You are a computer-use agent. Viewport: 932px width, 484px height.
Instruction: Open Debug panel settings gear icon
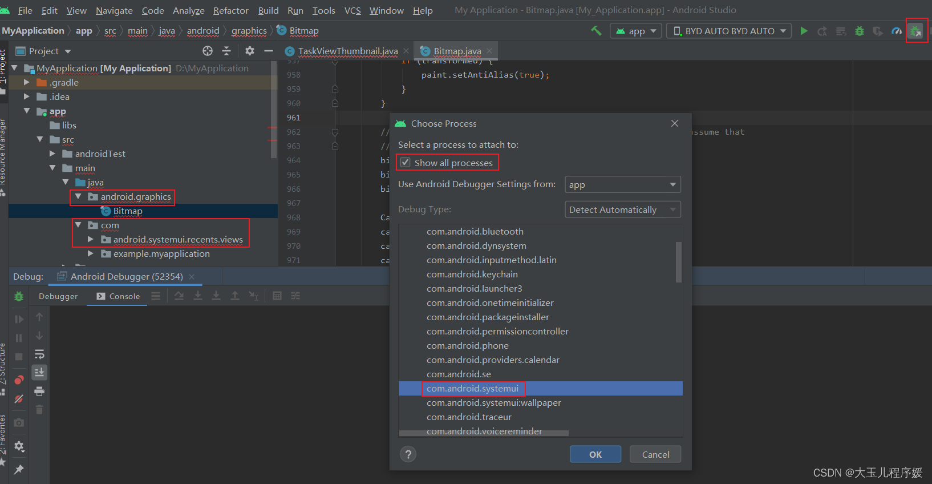pyautogui.click(x=19, y=446)
